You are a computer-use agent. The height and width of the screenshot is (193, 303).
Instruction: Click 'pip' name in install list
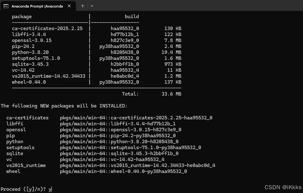(x=10, y=136)
